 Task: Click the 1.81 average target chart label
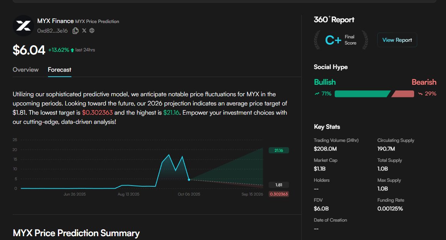[279, 185]
